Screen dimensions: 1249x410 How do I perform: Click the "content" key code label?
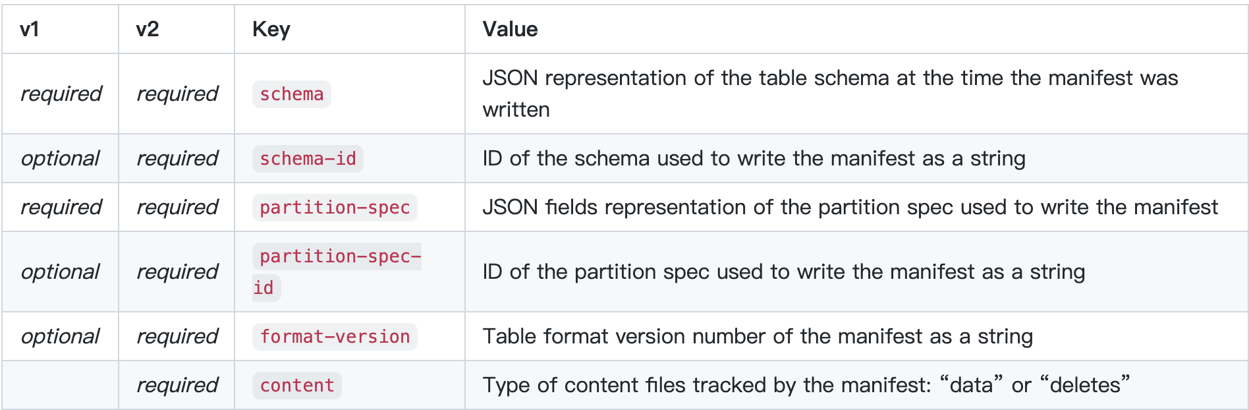[x=297, y=386]
